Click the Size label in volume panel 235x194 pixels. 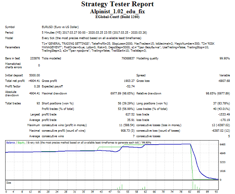pyautogui.click(x=9, y=183)
